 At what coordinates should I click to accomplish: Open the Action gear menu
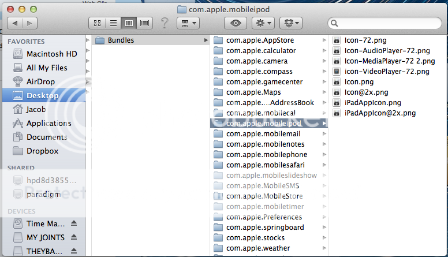click(x=264, y=23)
